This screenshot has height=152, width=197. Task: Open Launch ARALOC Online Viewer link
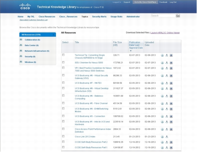click(x=165, y=33)
